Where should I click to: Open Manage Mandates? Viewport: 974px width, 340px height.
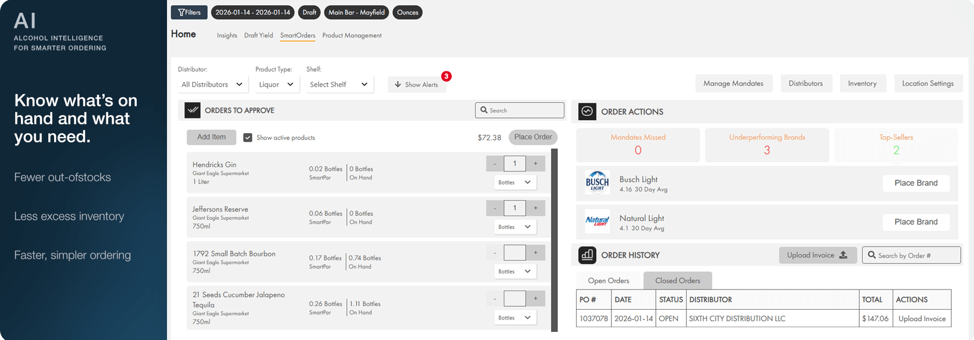click(x=734, y=84)
